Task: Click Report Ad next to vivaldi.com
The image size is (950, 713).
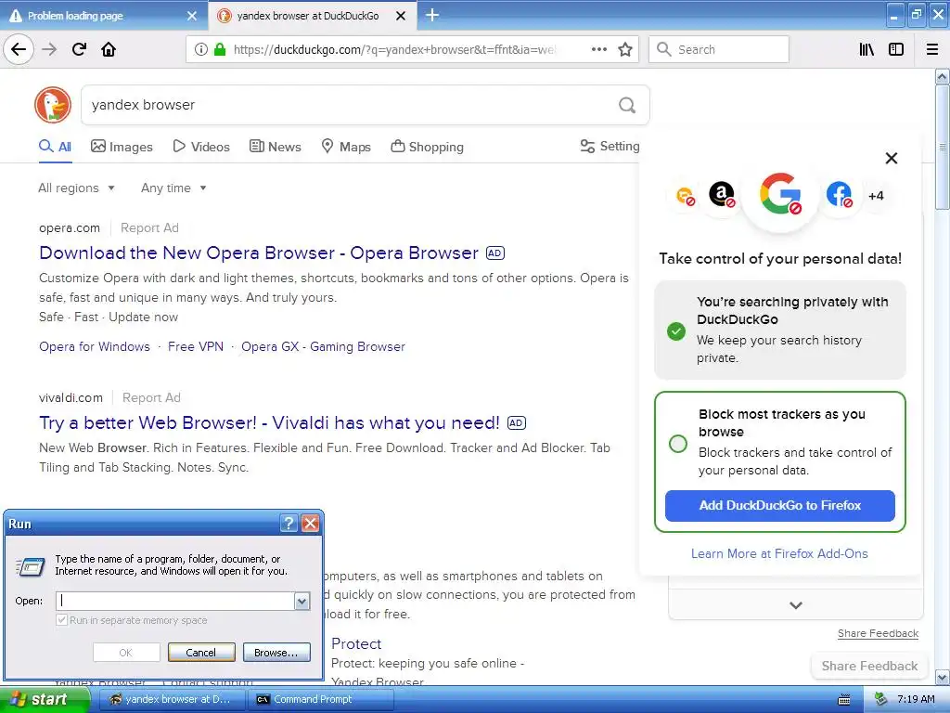Action: (x=151, y=397)
